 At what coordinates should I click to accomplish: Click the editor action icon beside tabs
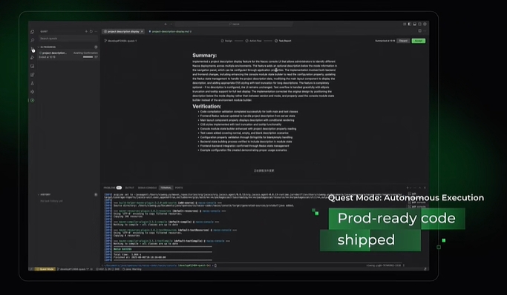point(419,31)
